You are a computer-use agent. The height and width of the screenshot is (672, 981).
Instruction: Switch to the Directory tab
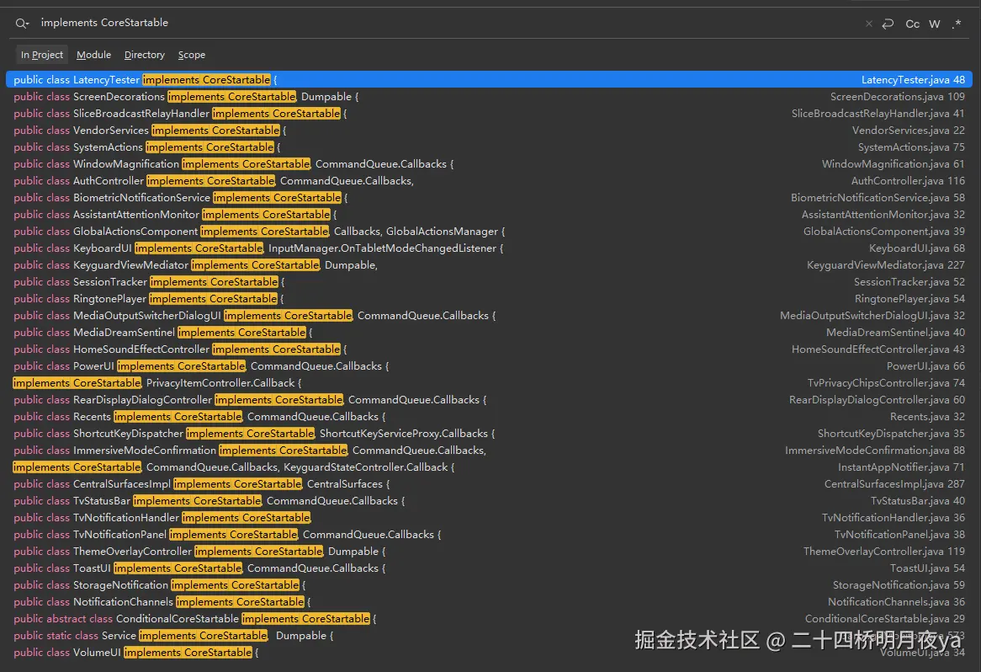click(x=145, y=55)
